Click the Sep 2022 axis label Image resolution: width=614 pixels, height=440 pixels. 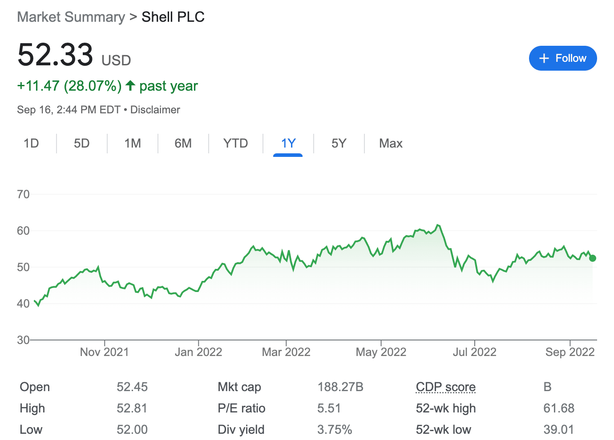[570, 352]
